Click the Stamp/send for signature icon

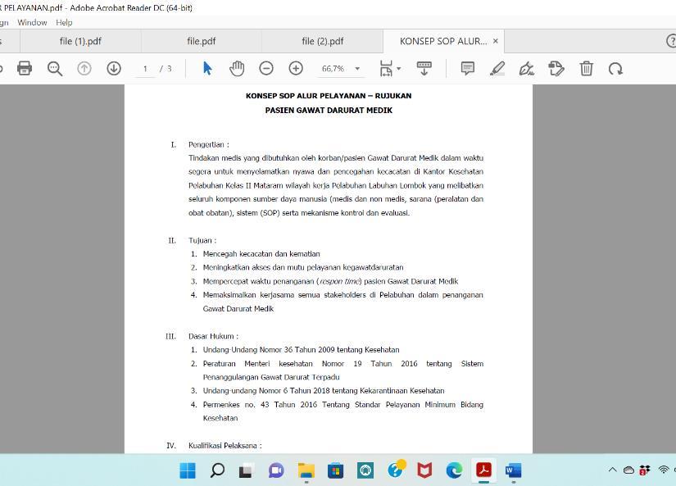click(556, 68)
